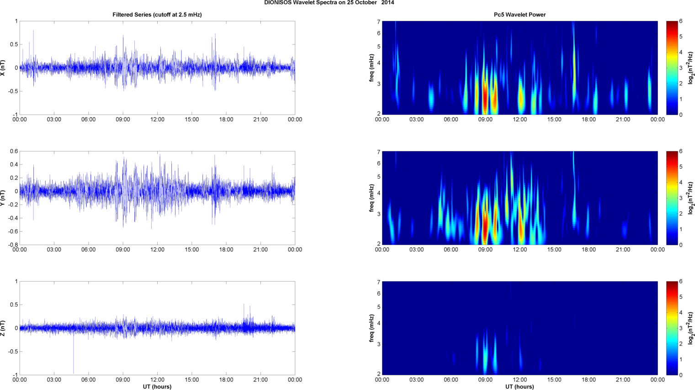695x390 pixels.
Task: Select the 'Pc5 Wavelet Power' heading
Action: tap(520, 15)
